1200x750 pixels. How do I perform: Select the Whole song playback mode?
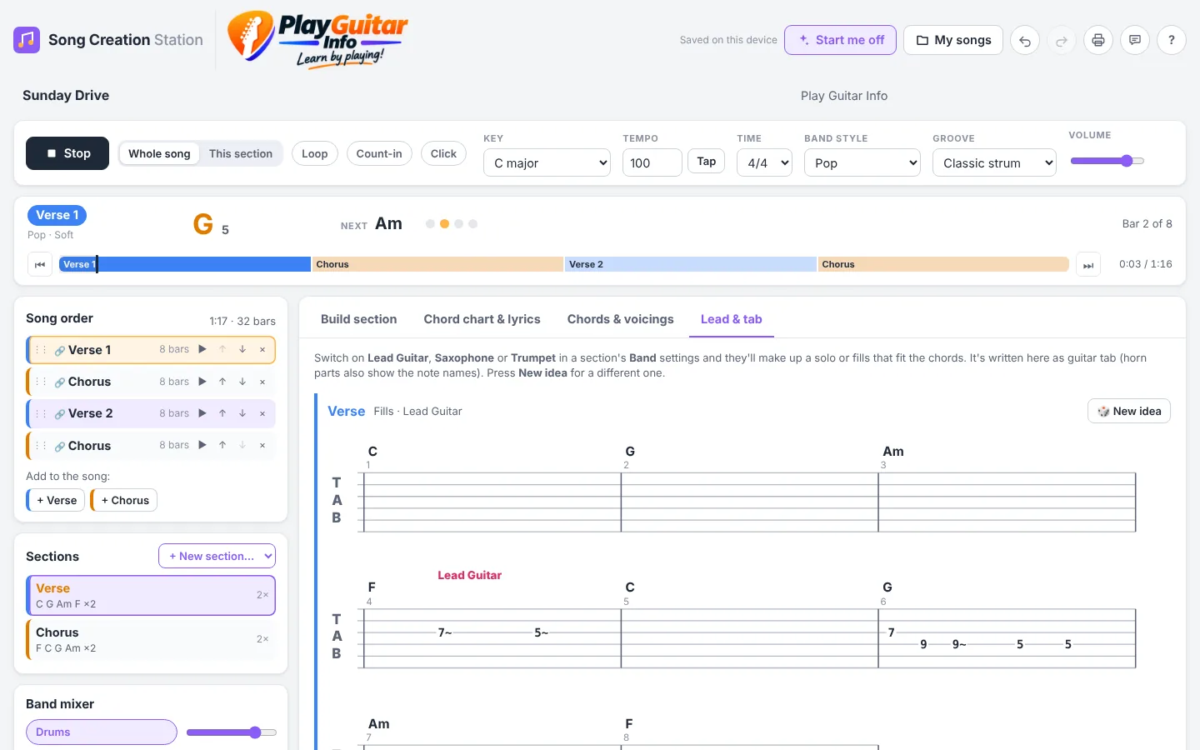[x=159, y=153]
